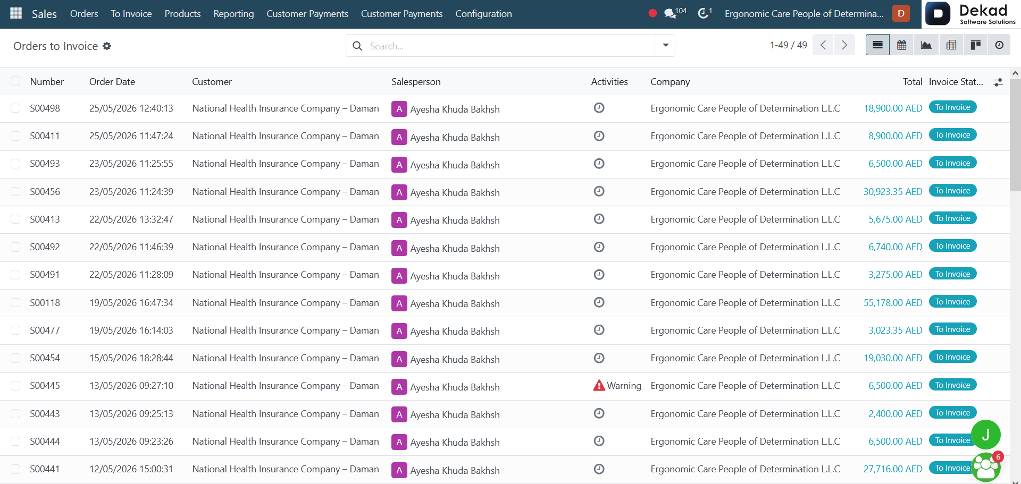Sort by Salesperson column header
Screen dimensions: 1021x484
point(416,82)
